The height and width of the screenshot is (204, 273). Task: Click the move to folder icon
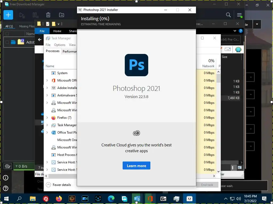tap(62, 15)
